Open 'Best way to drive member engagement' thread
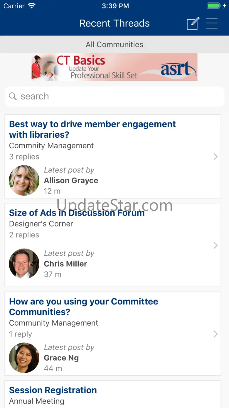Image resolution: width=229 pixels, height=408 pixels. click(x=92, y=129)
